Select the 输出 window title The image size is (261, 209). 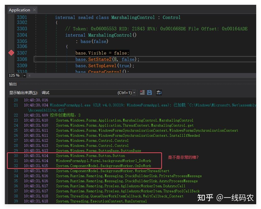pyautogui.click(x=13, y=84)
